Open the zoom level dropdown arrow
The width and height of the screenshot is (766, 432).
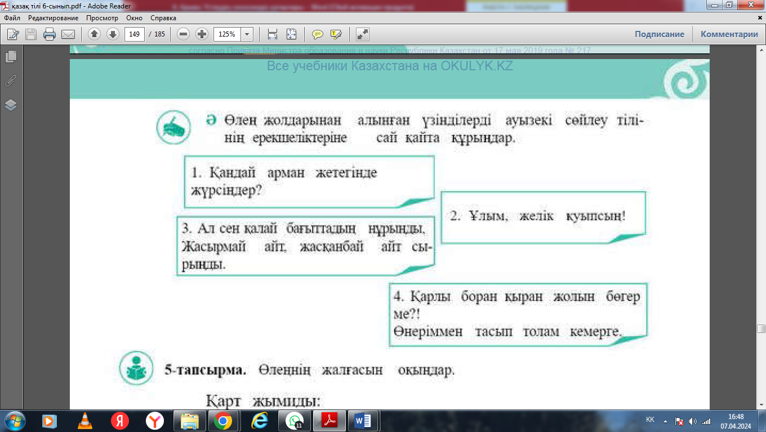pos(247,34)
